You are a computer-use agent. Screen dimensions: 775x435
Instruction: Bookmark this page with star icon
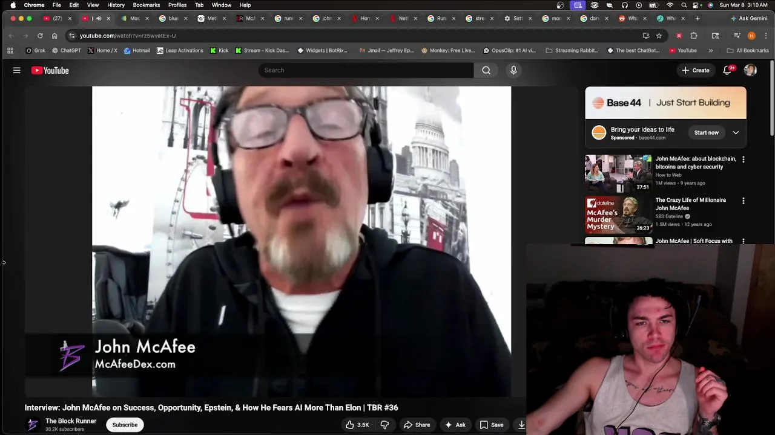[x=659, y=36]
